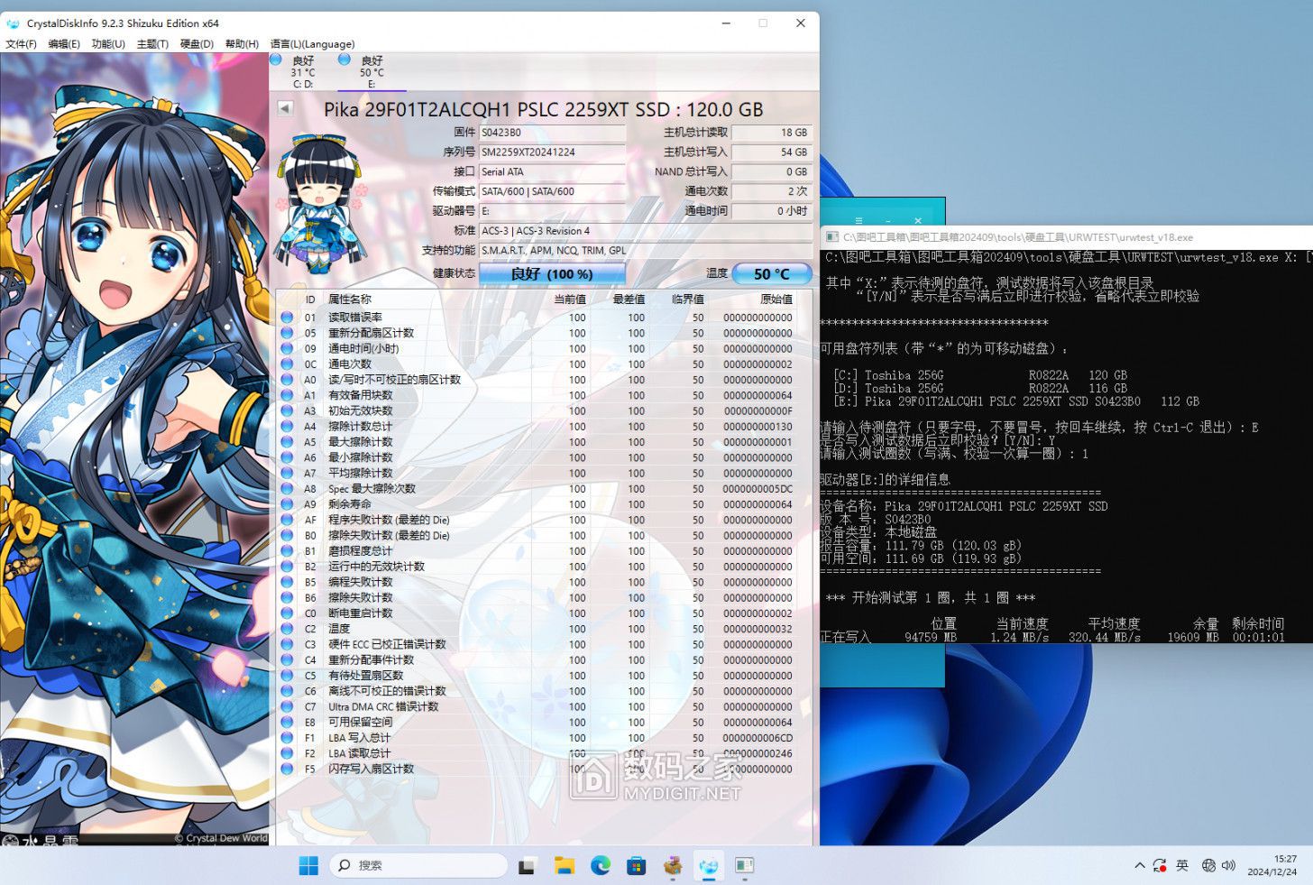Click the serial number field SM2259XT20241224
The height and width of the screenshot is (885, 1313).
point(552,152)
